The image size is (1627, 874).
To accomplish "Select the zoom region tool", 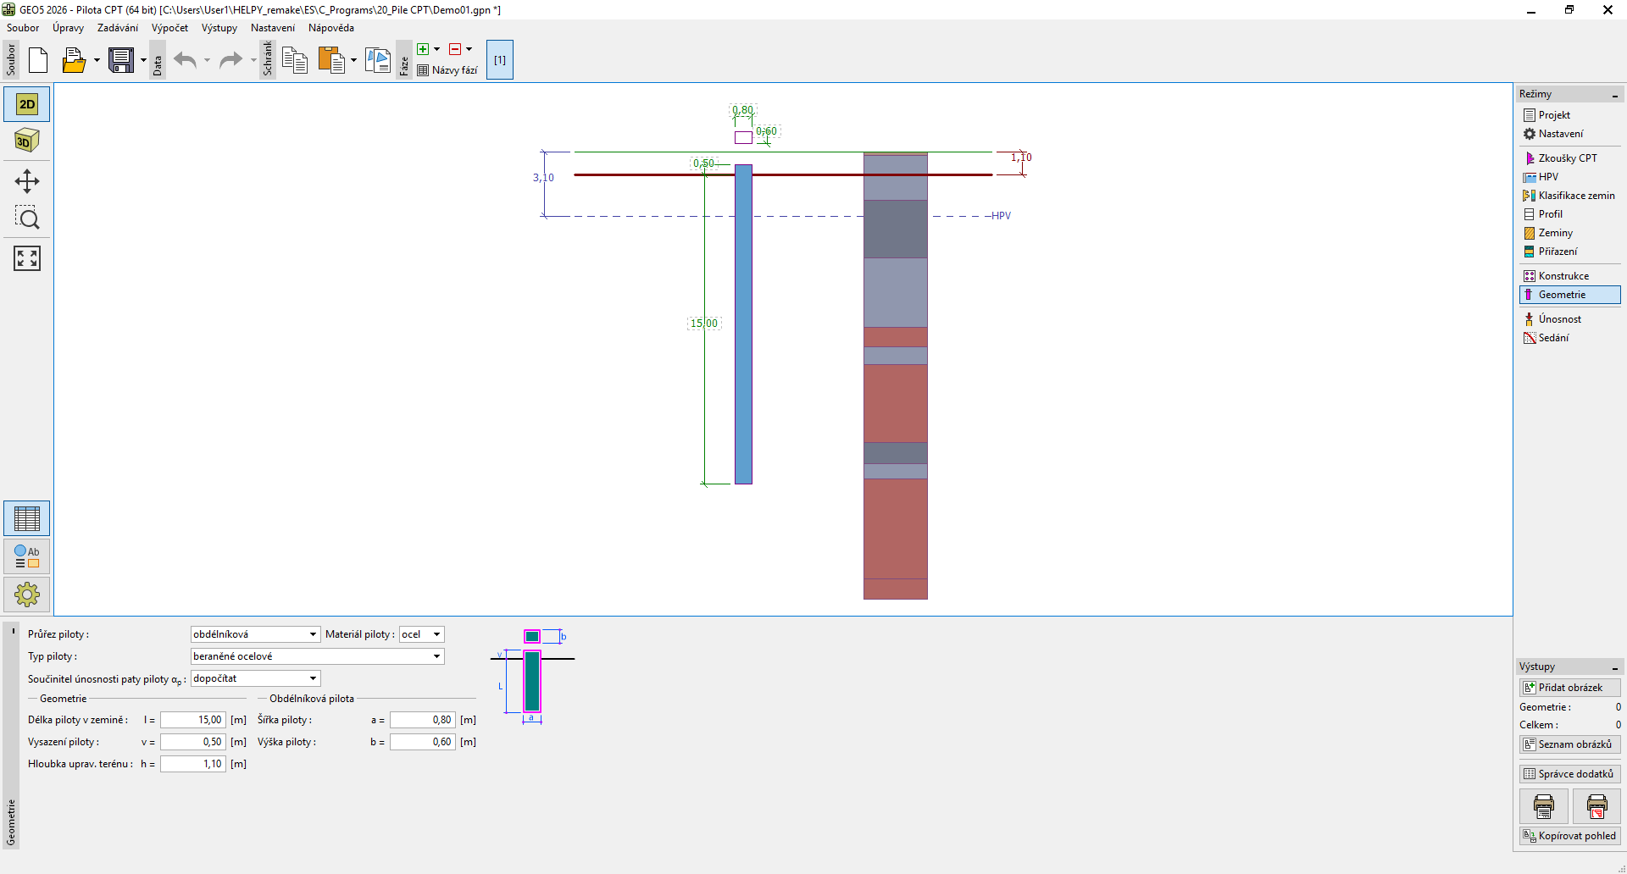I will (27, 218).
